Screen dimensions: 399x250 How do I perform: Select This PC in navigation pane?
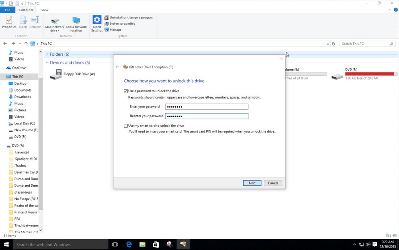coord(15,77)
